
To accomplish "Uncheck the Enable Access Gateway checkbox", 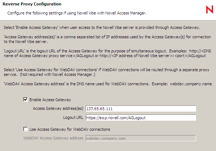I will pyautogui.click(x=25, y=99).
